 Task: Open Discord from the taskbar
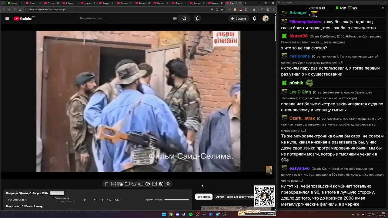(x=177, y=214)
